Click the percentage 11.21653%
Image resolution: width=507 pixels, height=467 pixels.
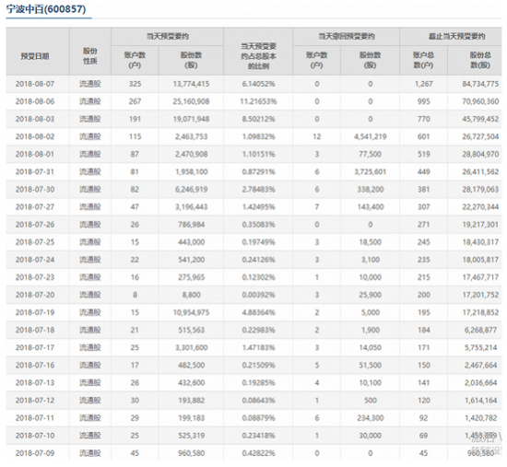pos(258,101)
